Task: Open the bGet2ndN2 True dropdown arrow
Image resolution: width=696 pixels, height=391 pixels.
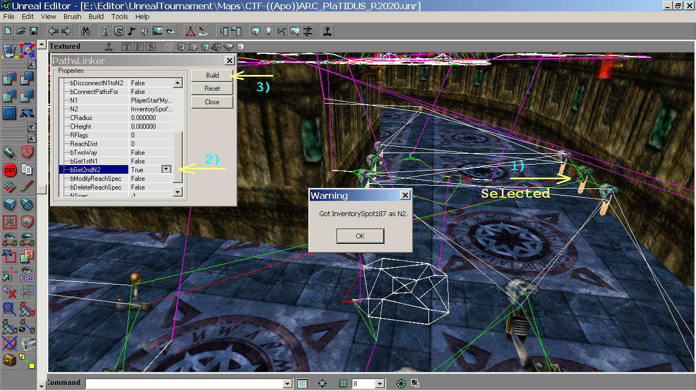Action: click(x=166, y=169)
